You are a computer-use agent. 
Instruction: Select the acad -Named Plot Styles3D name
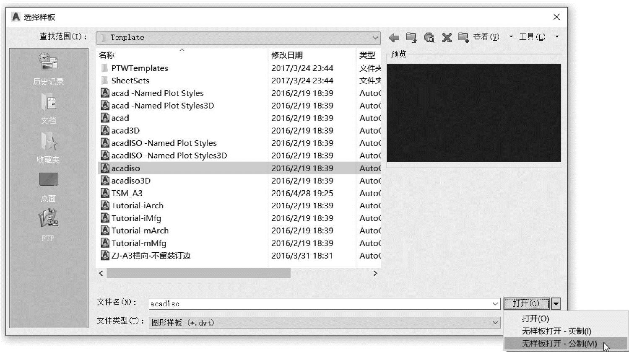(x=163, y=106)
